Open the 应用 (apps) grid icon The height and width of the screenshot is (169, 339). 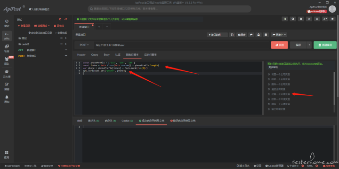point(7,155)
